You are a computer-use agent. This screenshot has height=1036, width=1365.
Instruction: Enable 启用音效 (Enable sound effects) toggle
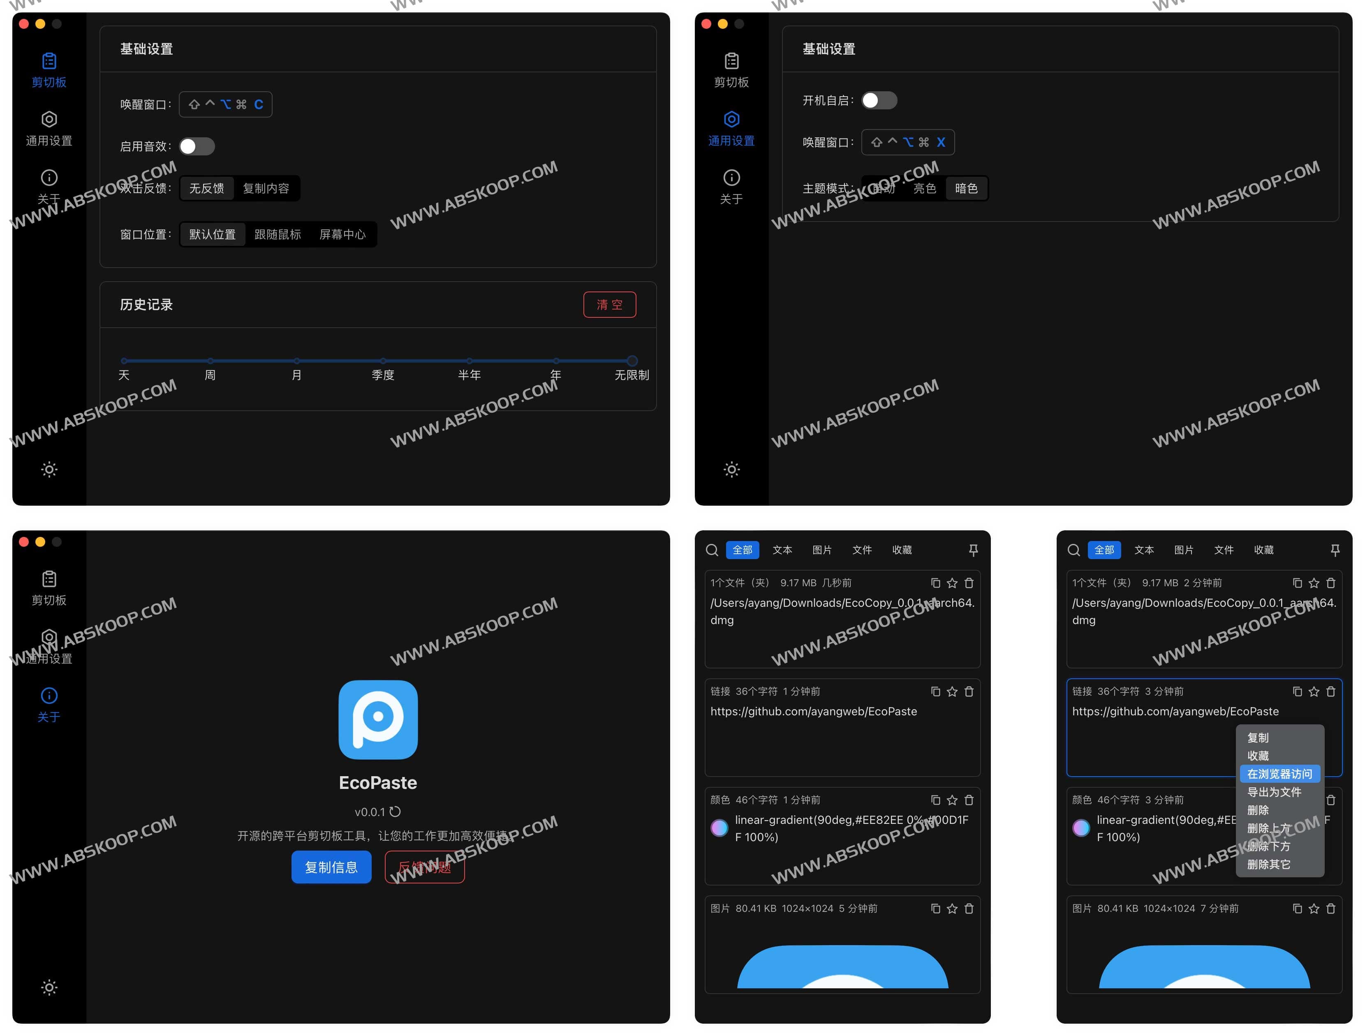click(x=198, y=146)
